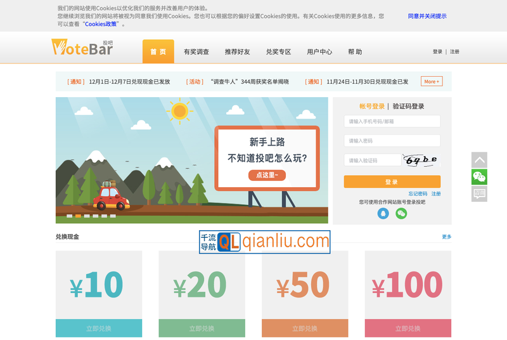Screen dimensions: 507x340
Task: Click the 点这里~ banner button
Action: tap(267, 175)
